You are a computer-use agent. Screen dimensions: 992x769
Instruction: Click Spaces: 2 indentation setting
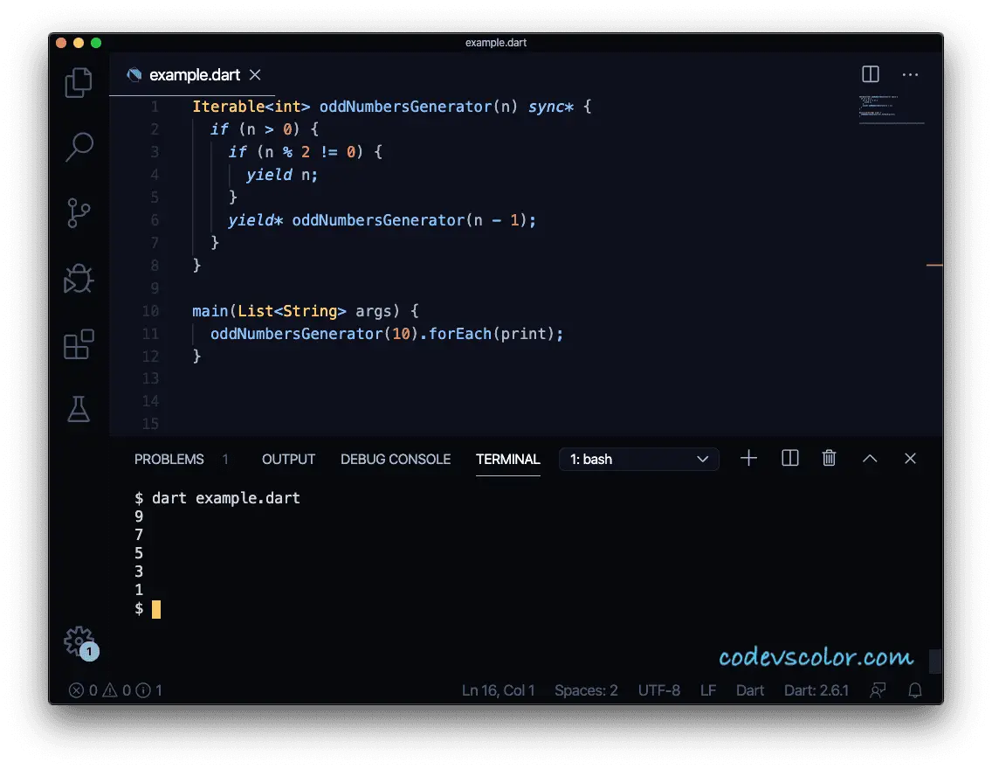point(586,690)
